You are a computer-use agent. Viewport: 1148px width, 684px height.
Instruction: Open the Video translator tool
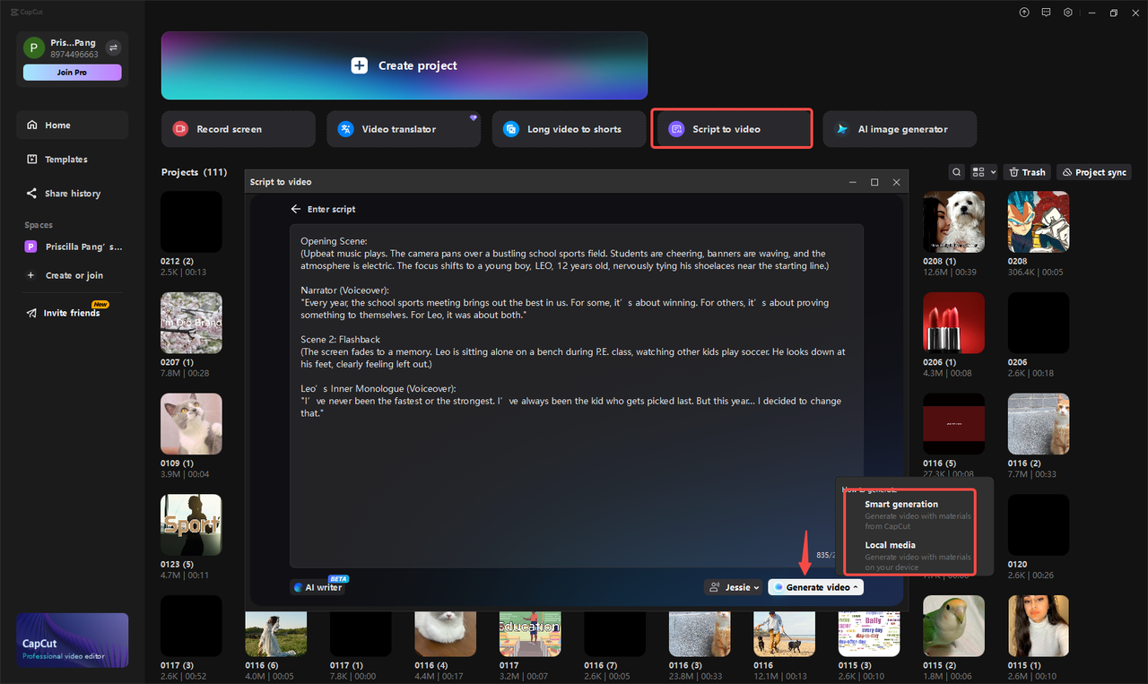pyautogui.click(x=404, y=129)
